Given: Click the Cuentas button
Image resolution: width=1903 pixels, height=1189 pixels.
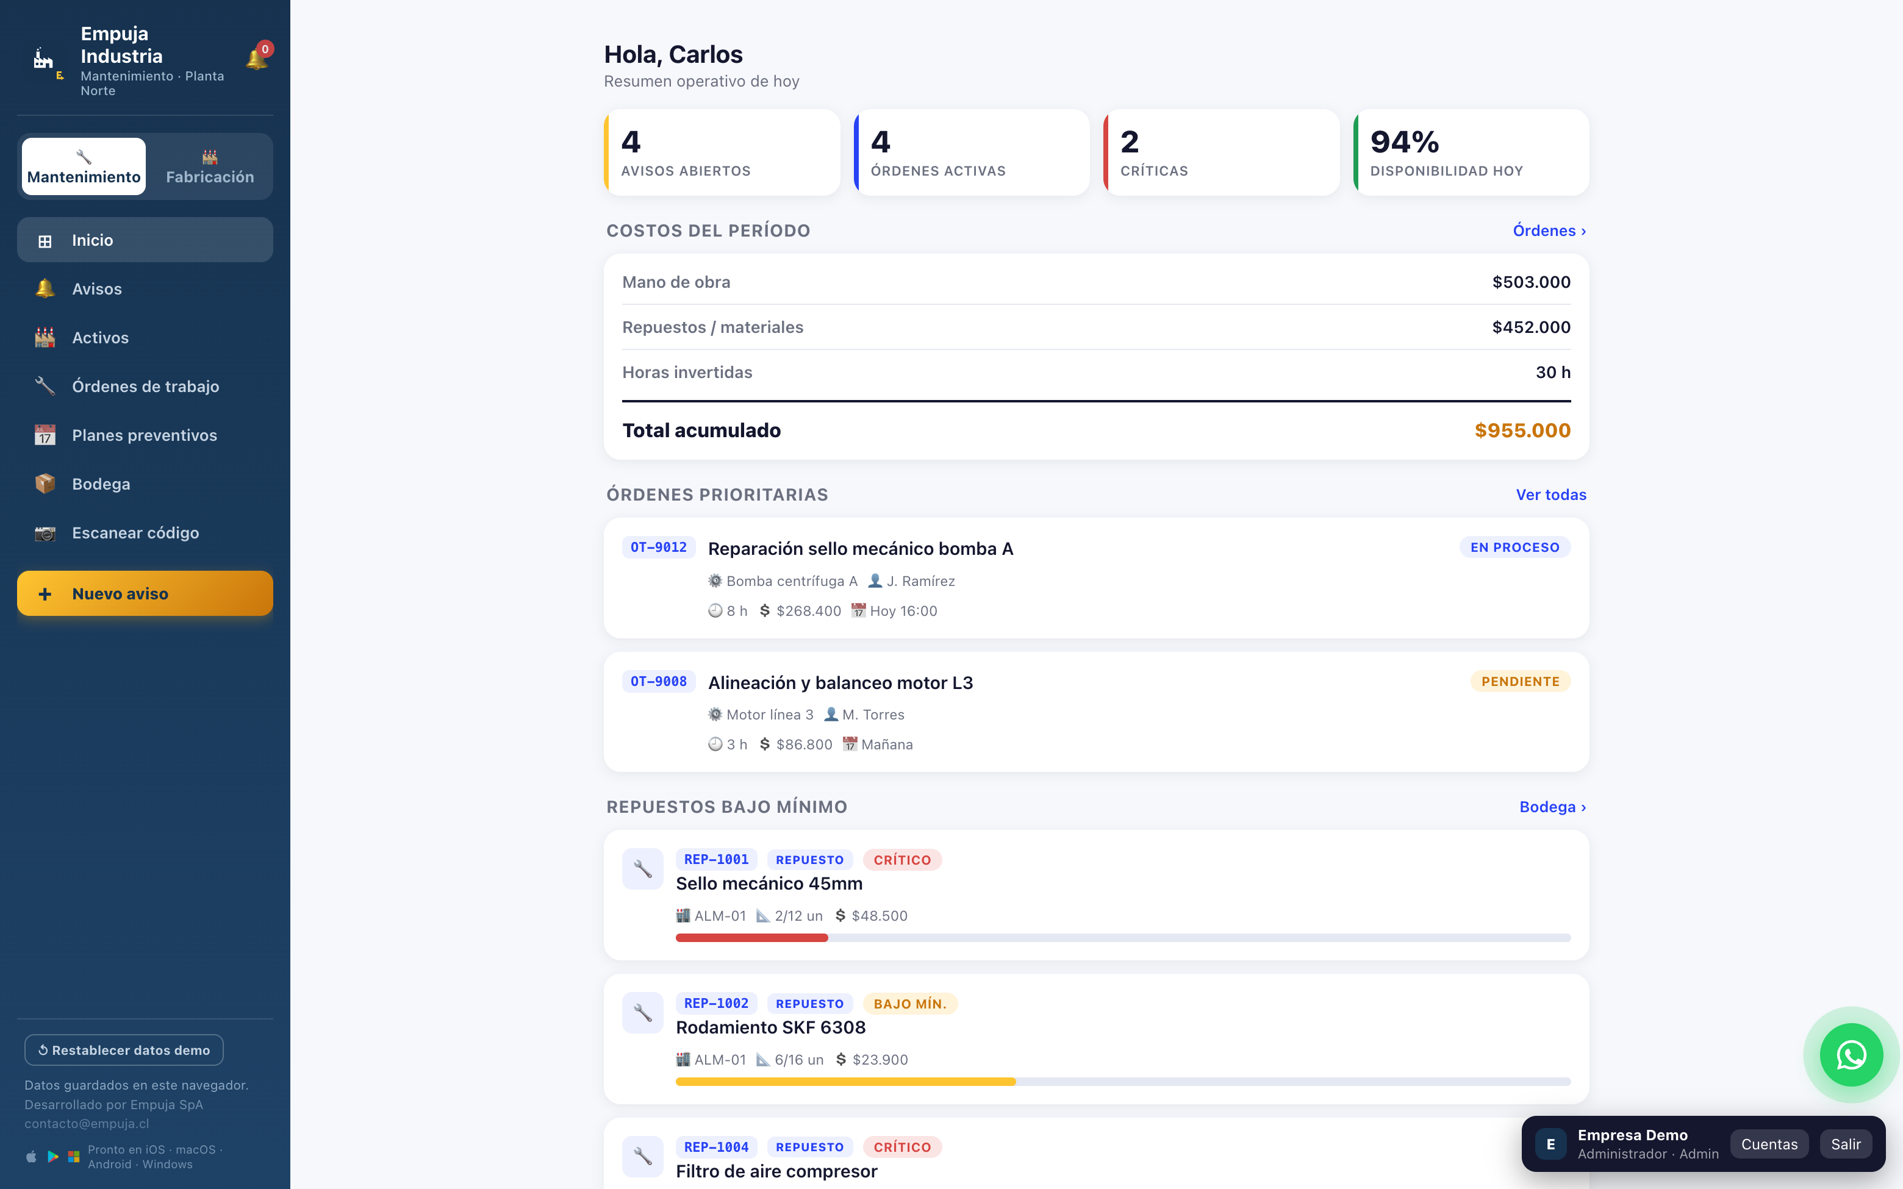Looking at the screenshot, I should (x=1769, y=1144).
